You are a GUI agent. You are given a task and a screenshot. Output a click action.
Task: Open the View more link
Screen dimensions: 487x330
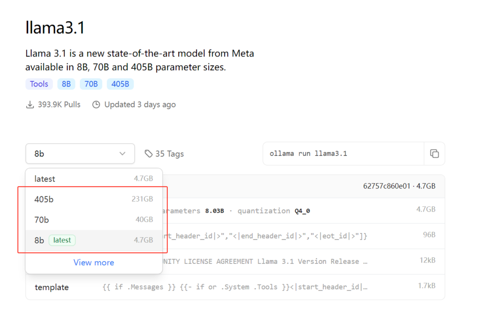click(x=94, y=262)
